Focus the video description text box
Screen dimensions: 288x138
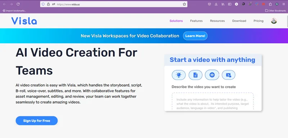pos(213,101)
